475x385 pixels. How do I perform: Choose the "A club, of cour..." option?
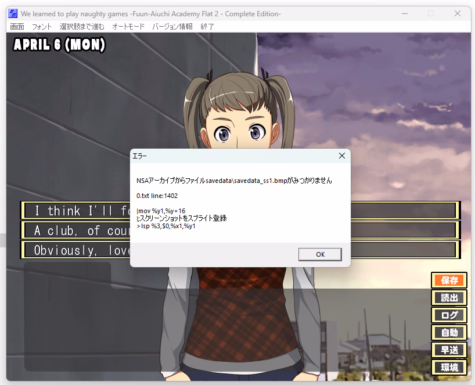tap(75, 231)
